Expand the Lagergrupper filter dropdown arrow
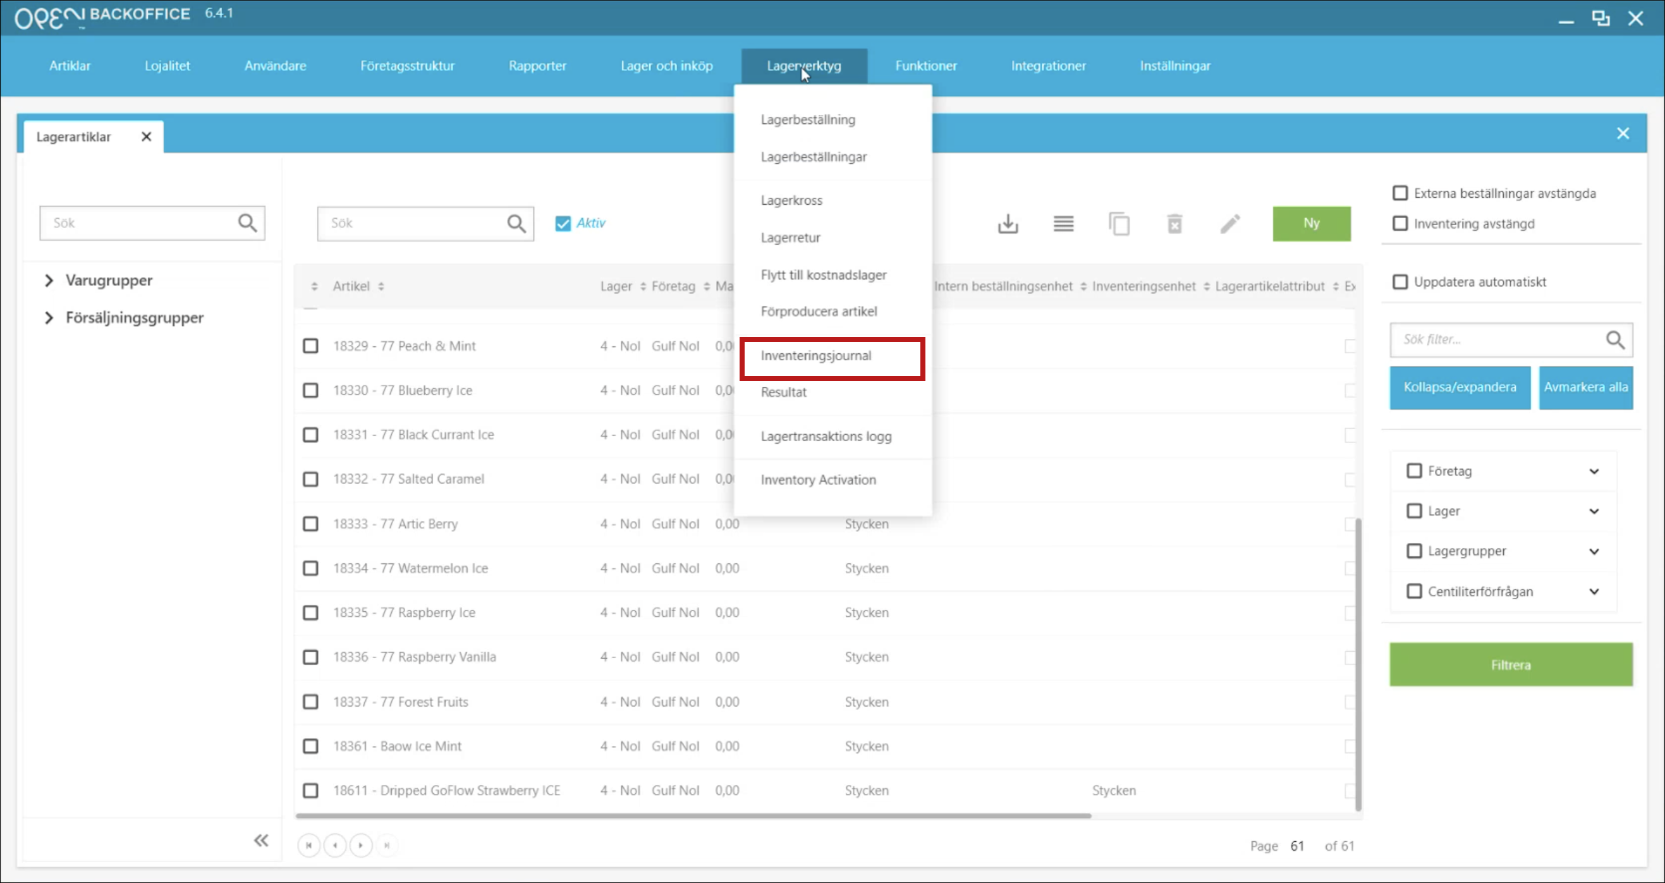This screenshot has height=883, width=1665. coord(1594,551)
